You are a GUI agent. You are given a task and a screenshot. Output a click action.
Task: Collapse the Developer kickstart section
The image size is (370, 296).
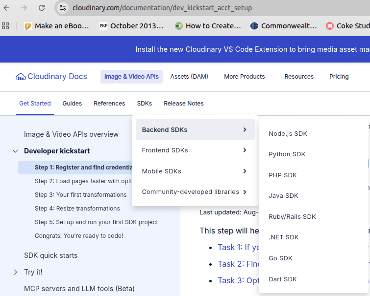[15, 151]
